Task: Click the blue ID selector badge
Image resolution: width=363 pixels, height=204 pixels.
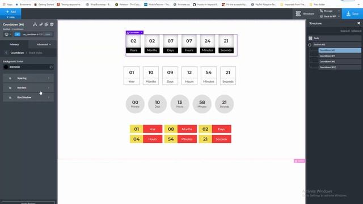Action: pyautogui.click(x=18, y=34)
